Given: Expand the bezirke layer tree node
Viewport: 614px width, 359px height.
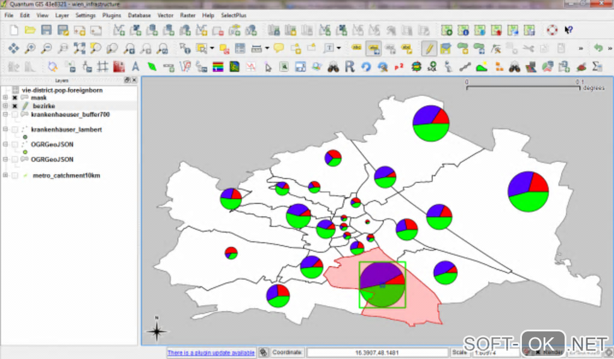Looking at the screenshot, I should [5, 106].
